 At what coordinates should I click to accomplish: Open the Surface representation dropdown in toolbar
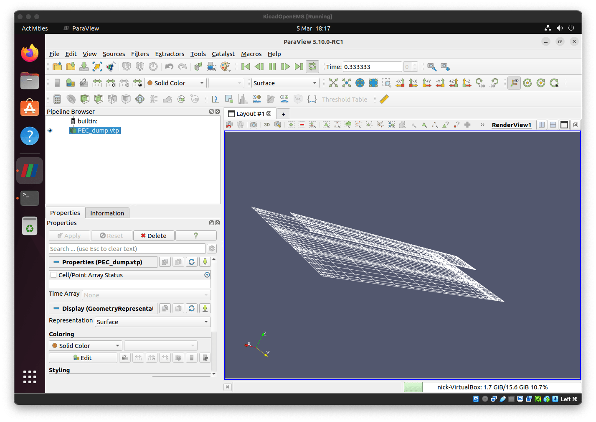pos(285,83)
